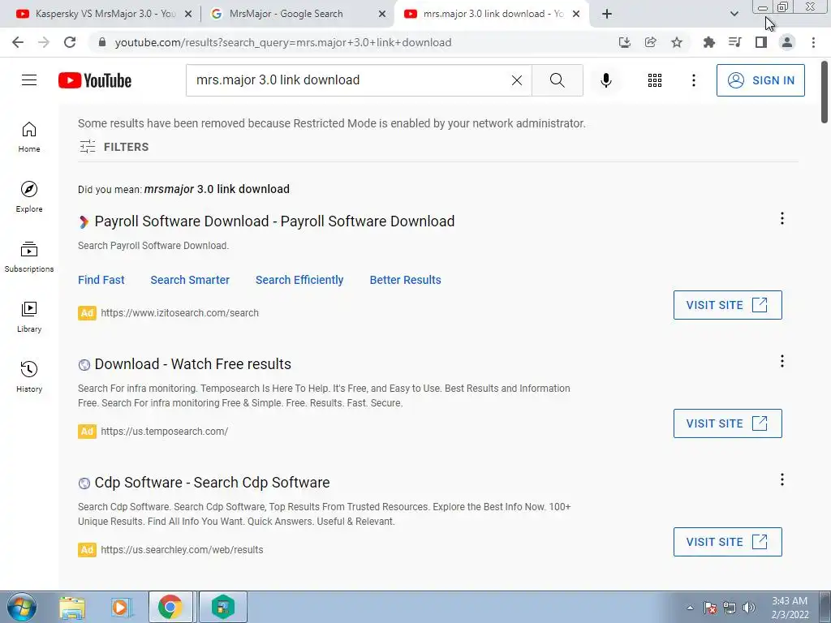Open options for the Cdp Software ad
The width and height of the screenshot is (831, 623).
click(781, 480)
